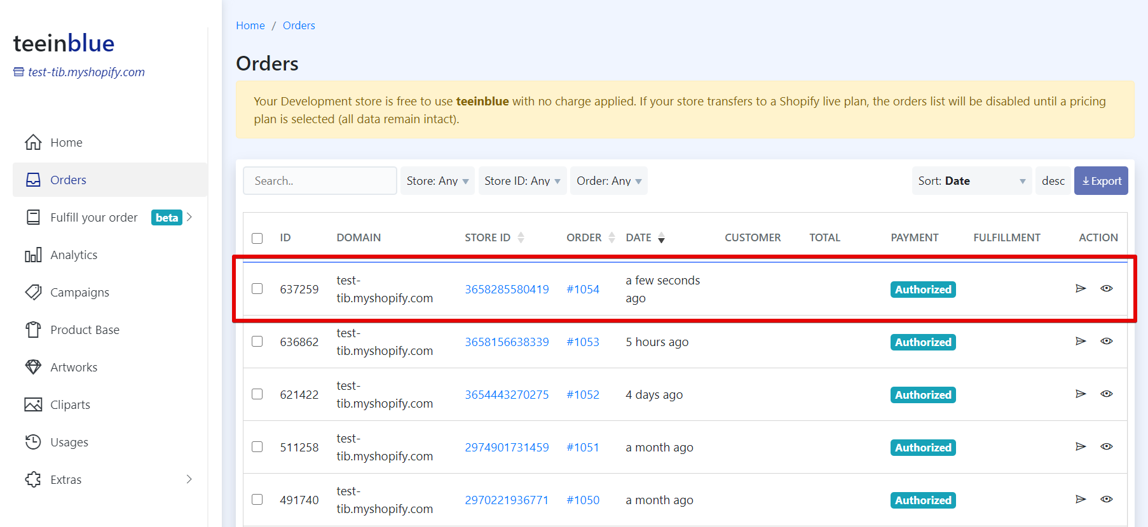Open order link #1053

583,342
